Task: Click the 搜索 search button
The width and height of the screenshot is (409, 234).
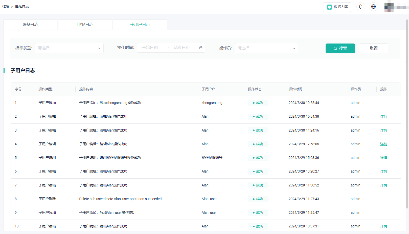Action: click(340, 48)
